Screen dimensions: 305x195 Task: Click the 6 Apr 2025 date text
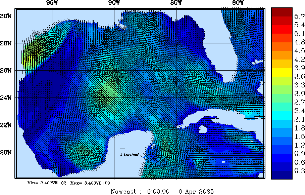[x=196, y=192]
